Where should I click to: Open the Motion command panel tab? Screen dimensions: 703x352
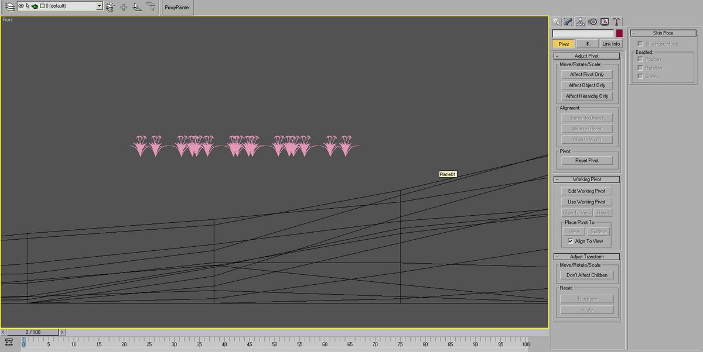(592, 22)
